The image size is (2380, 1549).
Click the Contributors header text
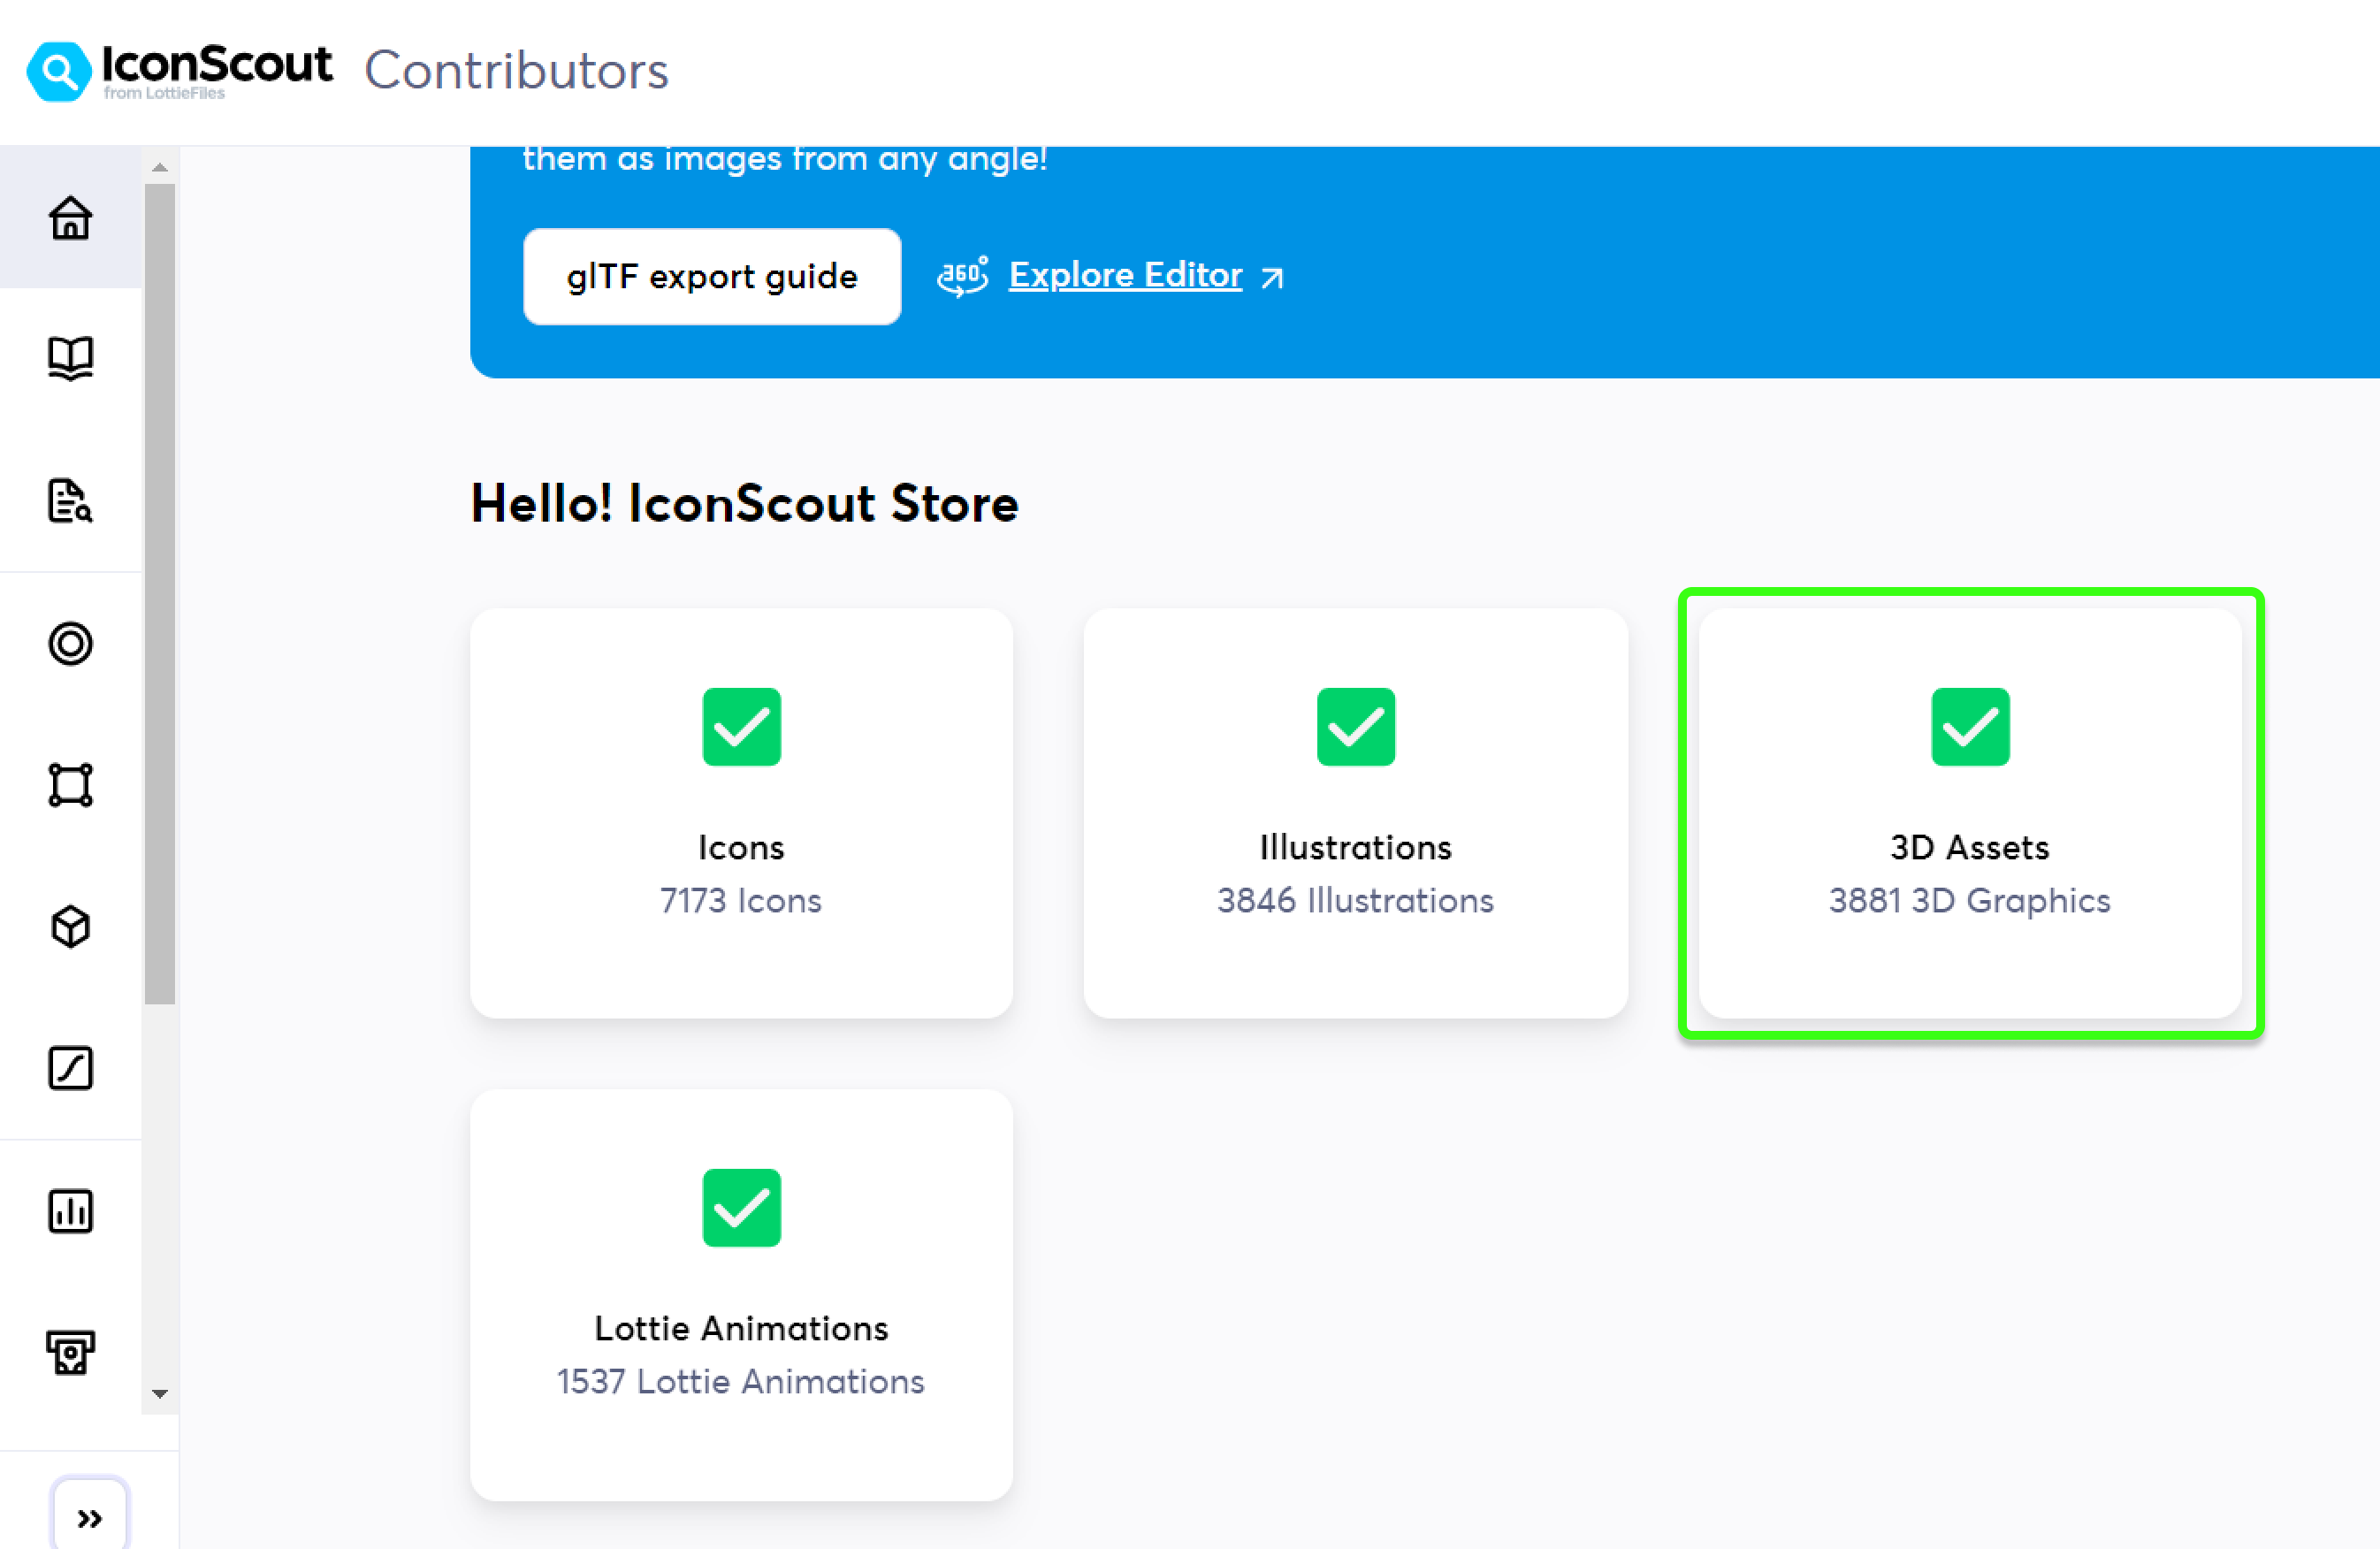(516, 70)
